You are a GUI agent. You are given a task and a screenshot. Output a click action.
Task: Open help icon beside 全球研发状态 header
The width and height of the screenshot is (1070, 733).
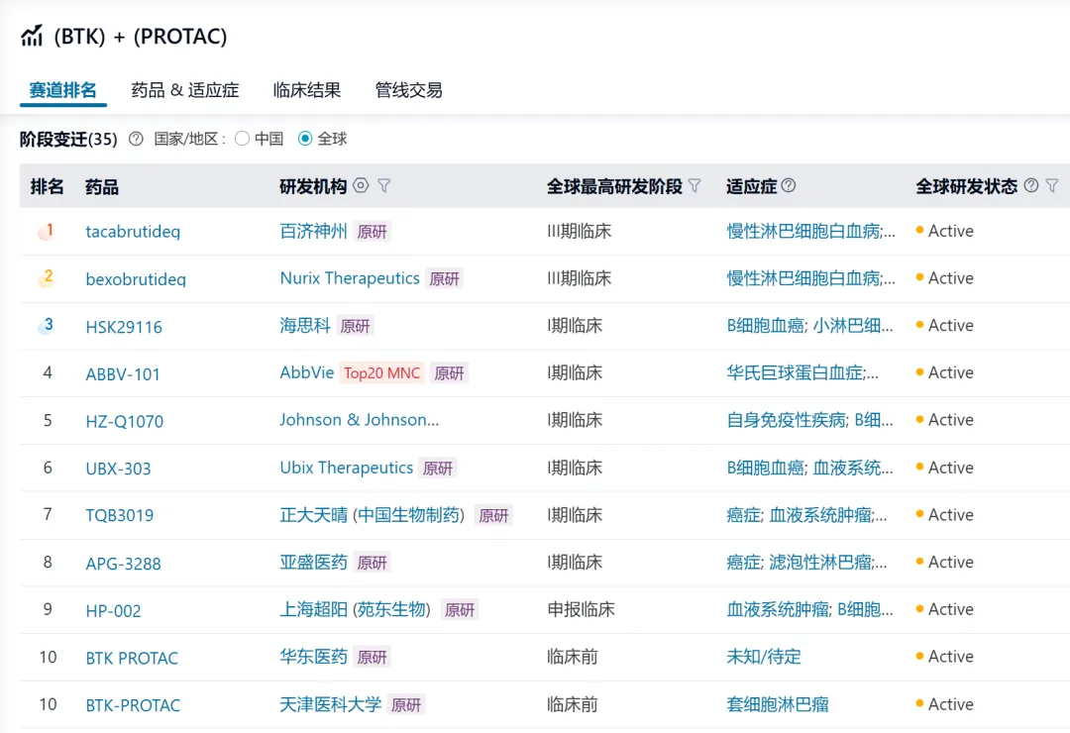[x=1031, y=185]
